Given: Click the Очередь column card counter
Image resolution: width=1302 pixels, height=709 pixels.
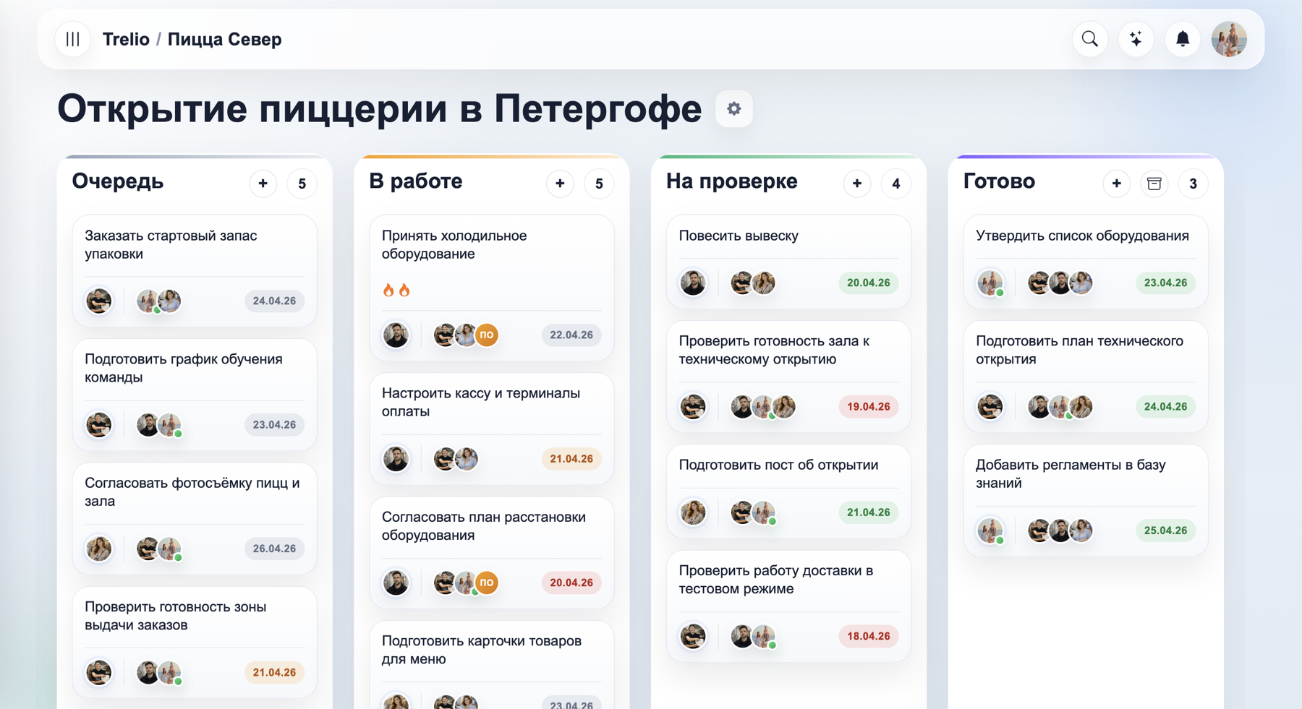Looking at the screenshot, I should coord(302,184).
